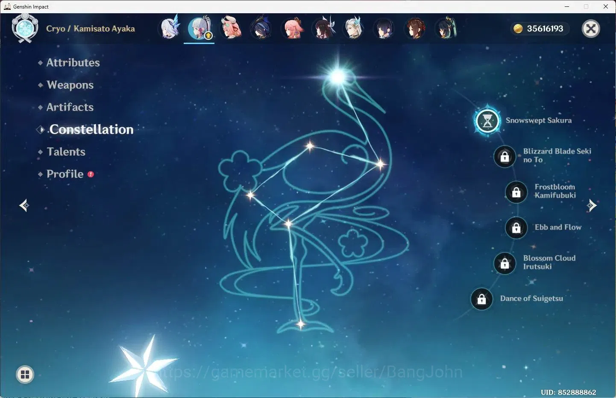Click the locked Blossom Cloud Irutsuki node
616x398 pixels.
click(x=505, y=263)
